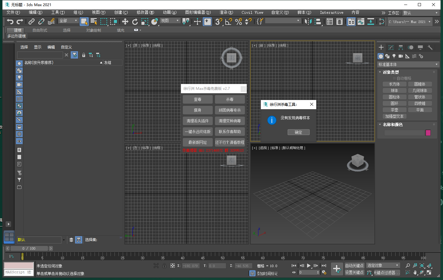Screen dimensions: 443x280
Task: Open the project path dropdown arrow
Action: point(430,22)
